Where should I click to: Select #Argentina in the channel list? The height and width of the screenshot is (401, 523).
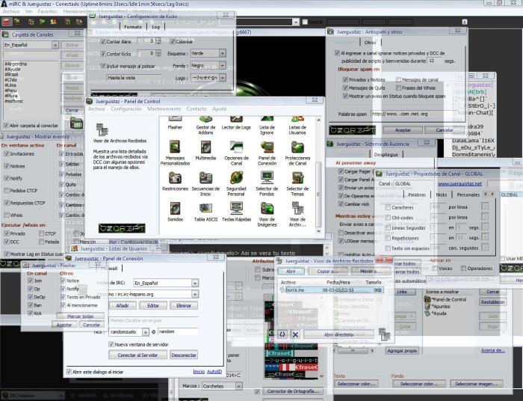pos(16,64)
